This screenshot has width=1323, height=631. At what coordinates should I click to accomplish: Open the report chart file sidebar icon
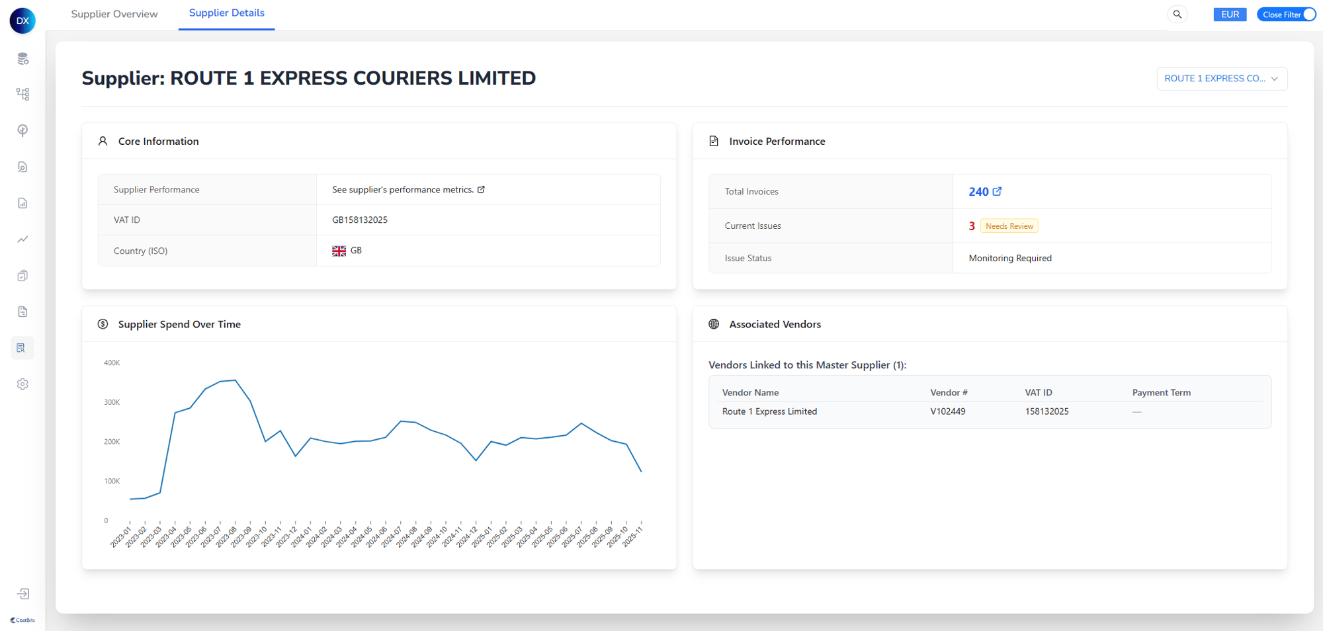[22, 203]
